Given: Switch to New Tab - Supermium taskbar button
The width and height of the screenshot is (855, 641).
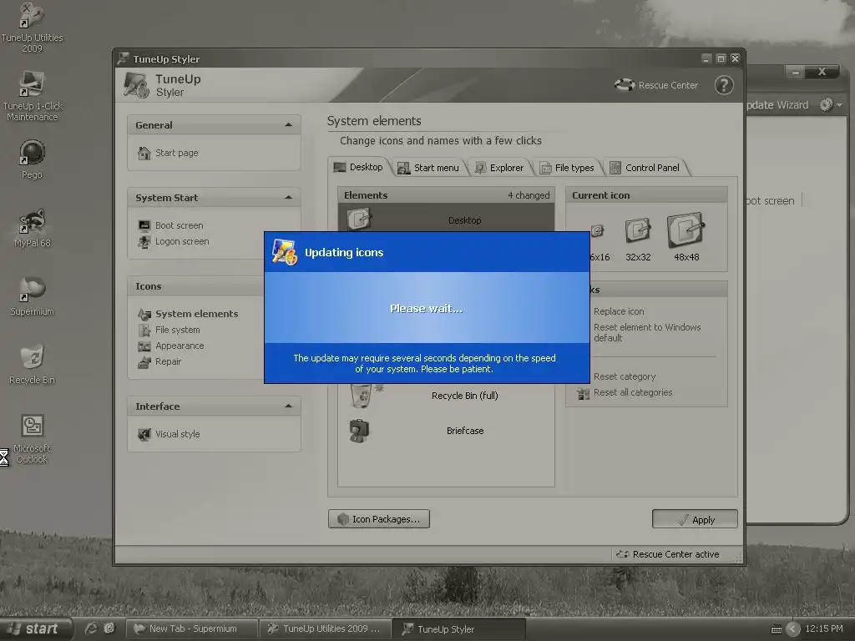Looking at the screenshot, I should point(191,628).
